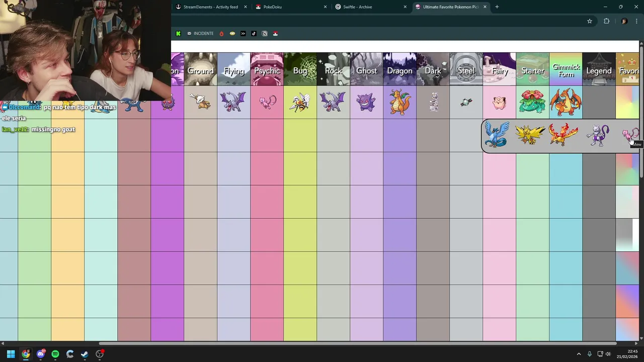This screenshot has width=644, height=362.
Task: Click Aerodactyl in the Rock column
Action: [x=333, y=102]
